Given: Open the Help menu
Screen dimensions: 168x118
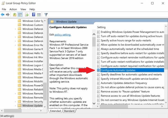Looking at the screenshot, I should click(32, 9).
